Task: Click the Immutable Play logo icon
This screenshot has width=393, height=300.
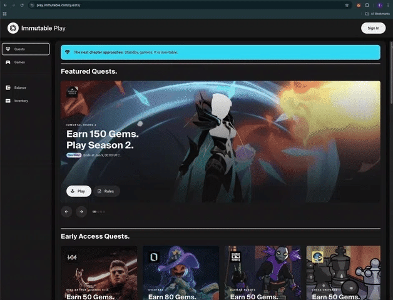Action: tap(13, 28)
